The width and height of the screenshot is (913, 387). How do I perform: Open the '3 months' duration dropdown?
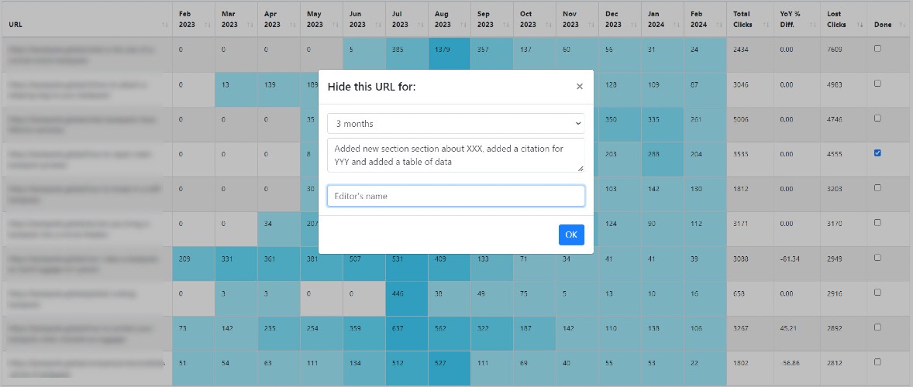(456, 124)
